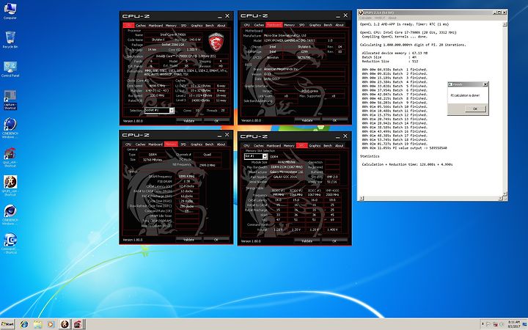The image size is (528, 330).
Task: Close the 'PI calculation is done' dialog
Action: click(485, 84)
